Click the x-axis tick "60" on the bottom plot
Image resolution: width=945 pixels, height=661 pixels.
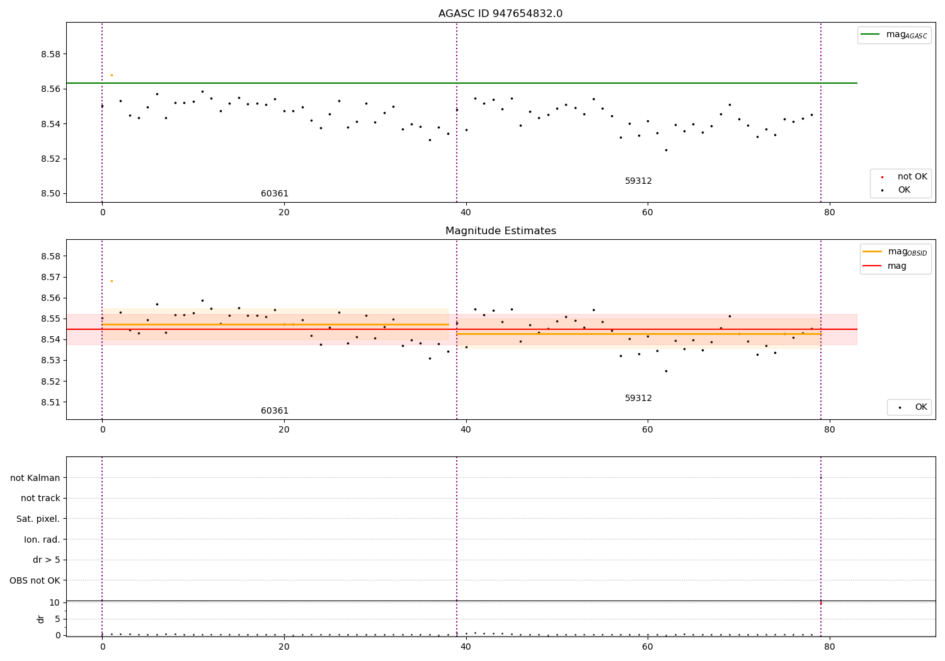[648, 647]
